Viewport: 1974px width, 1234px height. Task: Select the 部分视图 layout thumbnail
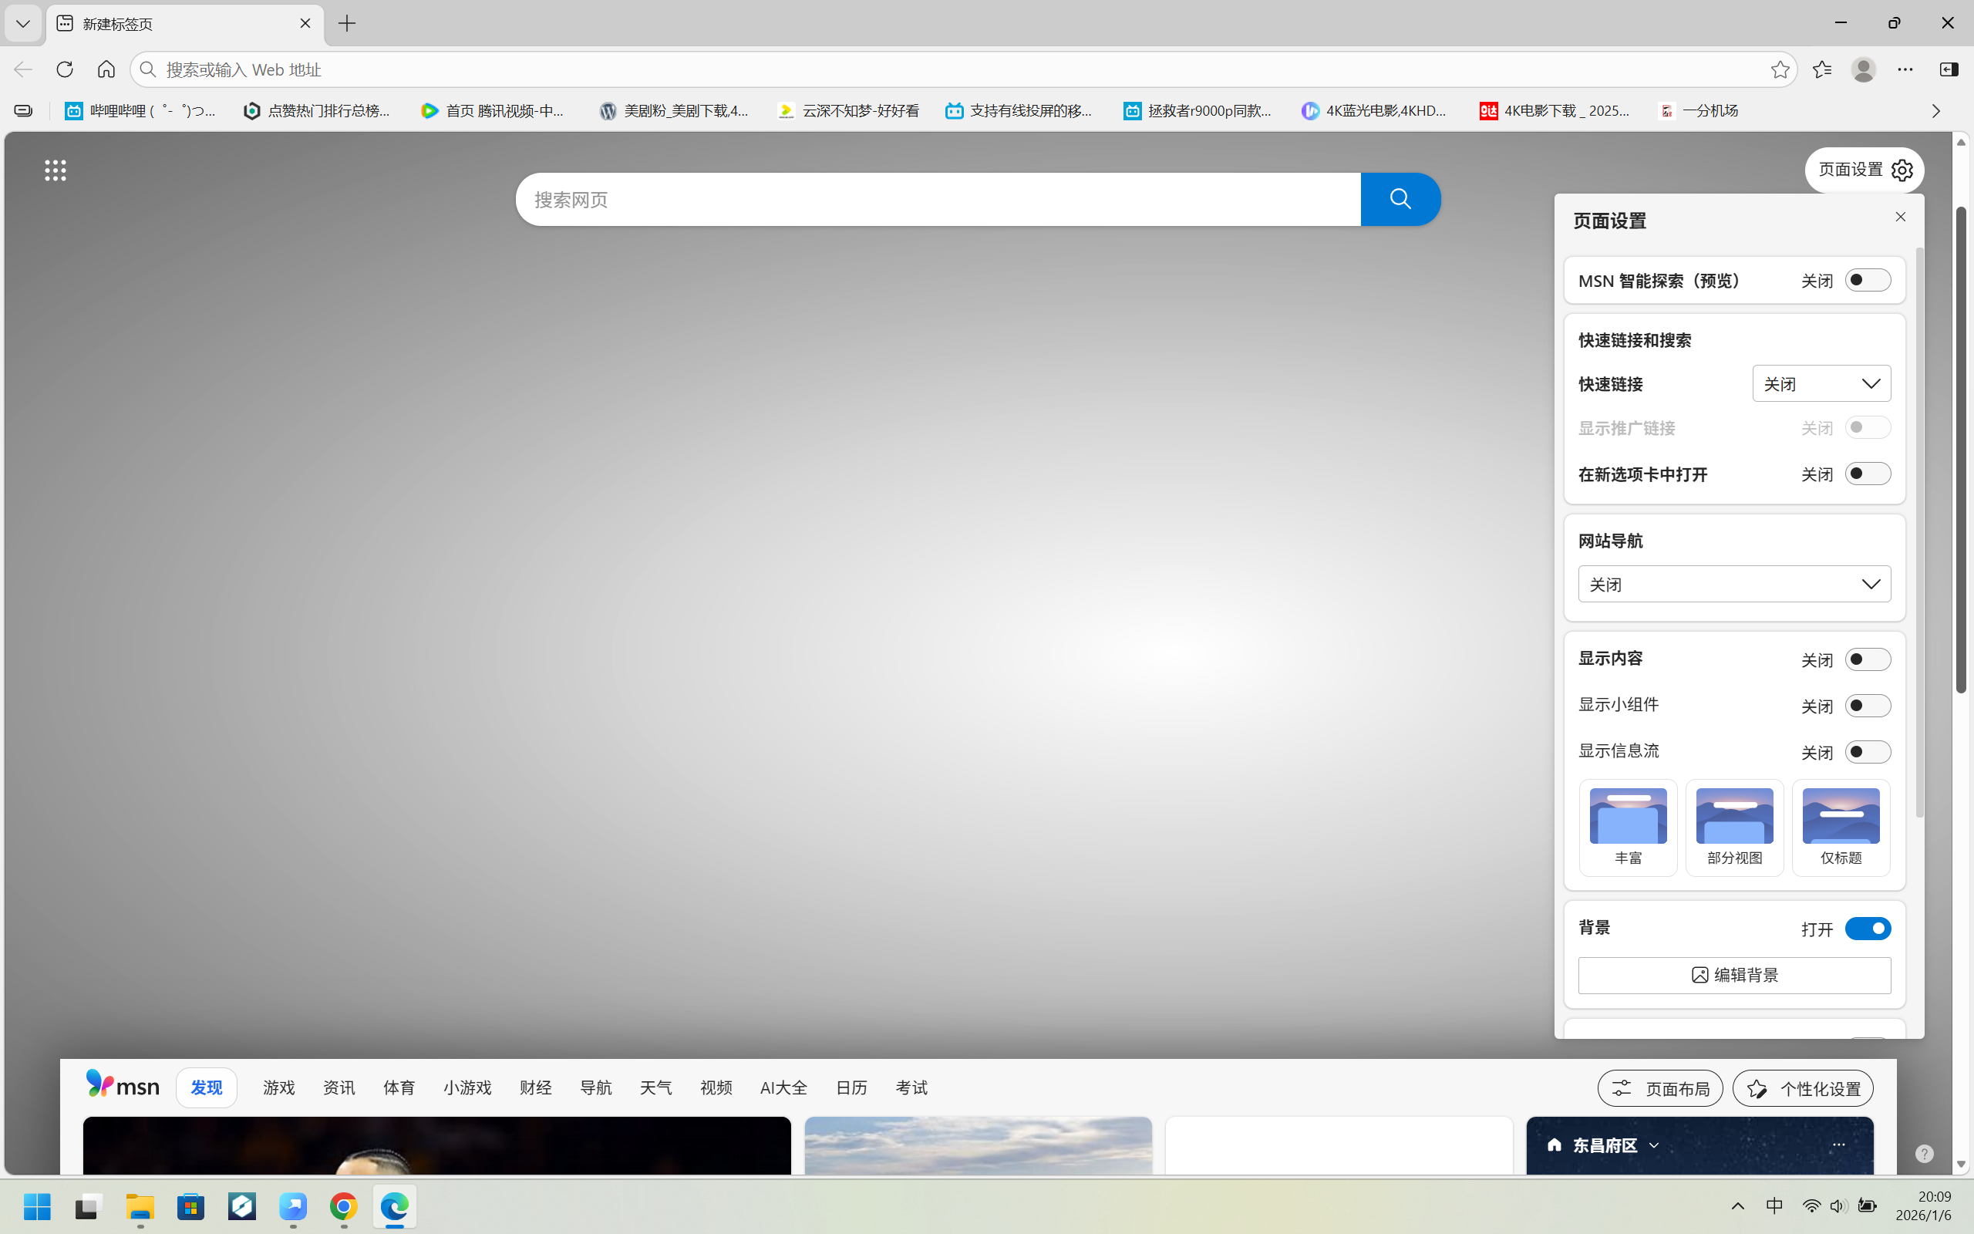pos(1734,828)
